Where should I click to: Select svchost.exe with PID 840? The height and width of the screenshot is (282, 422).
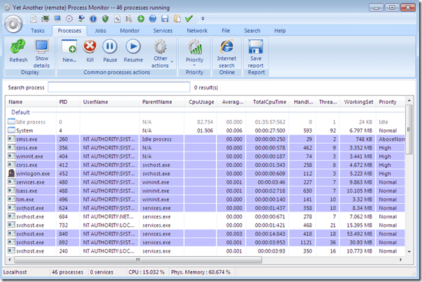tap(205, 234)
